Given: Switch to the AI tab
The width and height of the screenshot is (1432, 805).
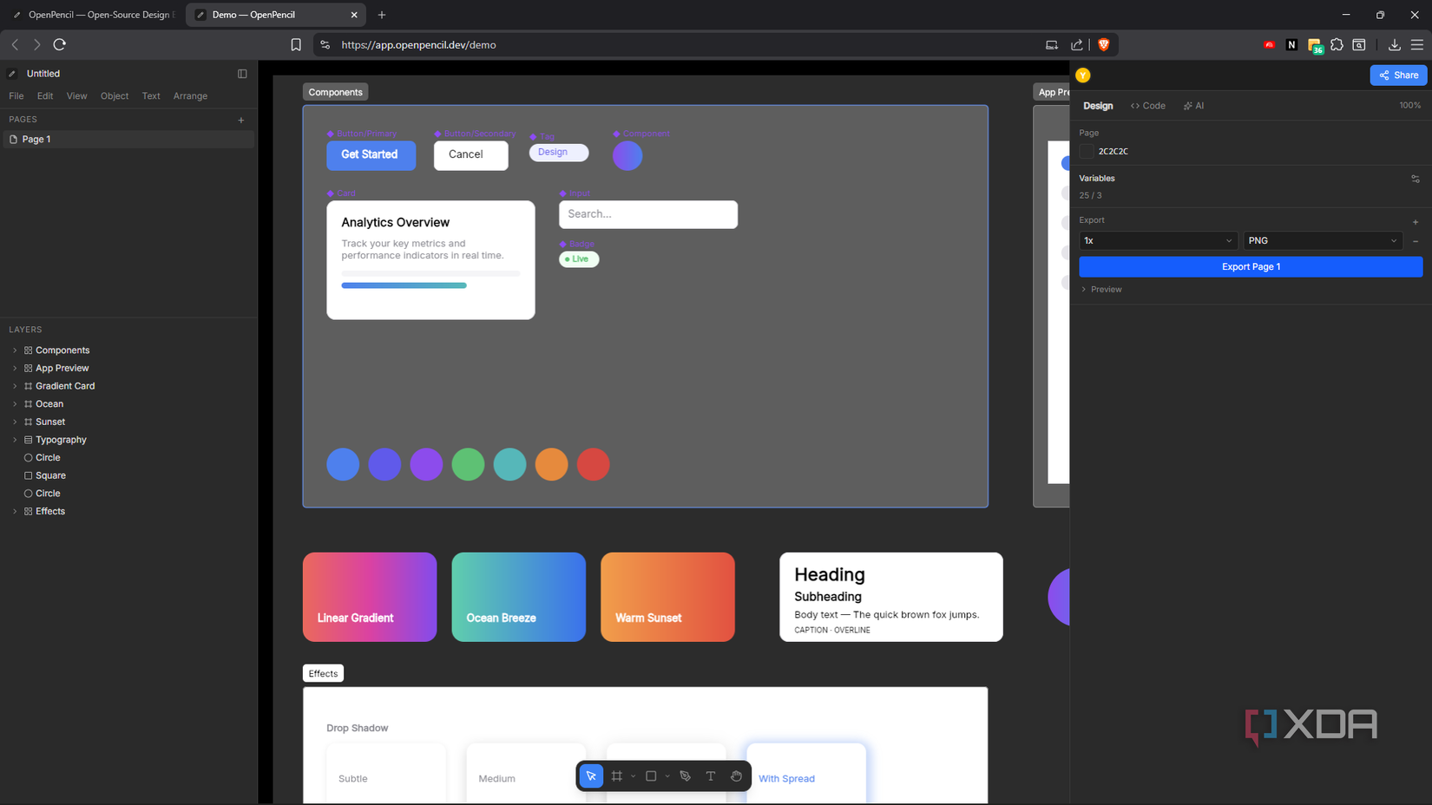Looking at the screenshot, I should tap(1193, 106).
